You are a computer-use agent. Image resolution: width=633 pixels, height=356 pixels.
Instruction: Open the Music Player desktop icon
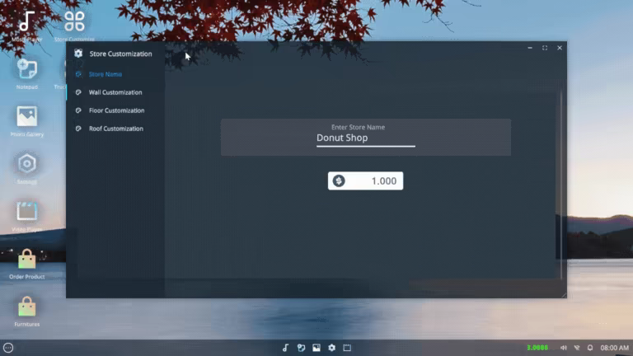pyautogui.click(x=26, y=22)
